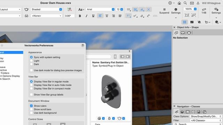Click the teapot render mode icon
223x125 pixels.
(x=26, y=9)
